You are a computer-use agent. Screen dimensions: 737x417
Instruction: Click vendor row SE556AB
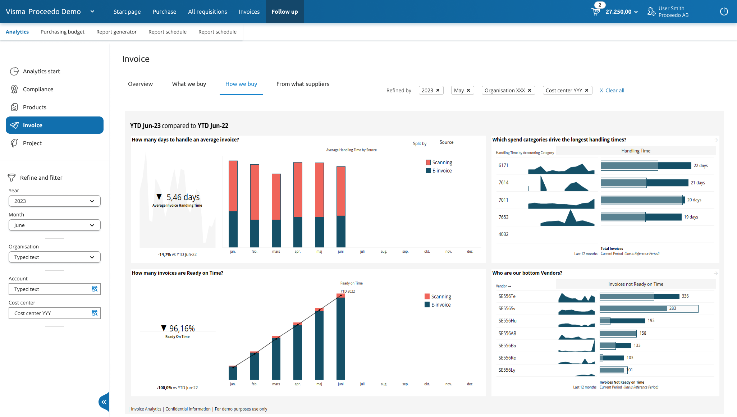[x=605, y=333]
